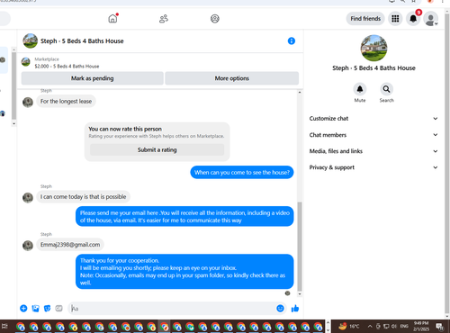Click the chat scrollbar down arrow
Viewport: 450px width, 333px height.
(300, 294)
